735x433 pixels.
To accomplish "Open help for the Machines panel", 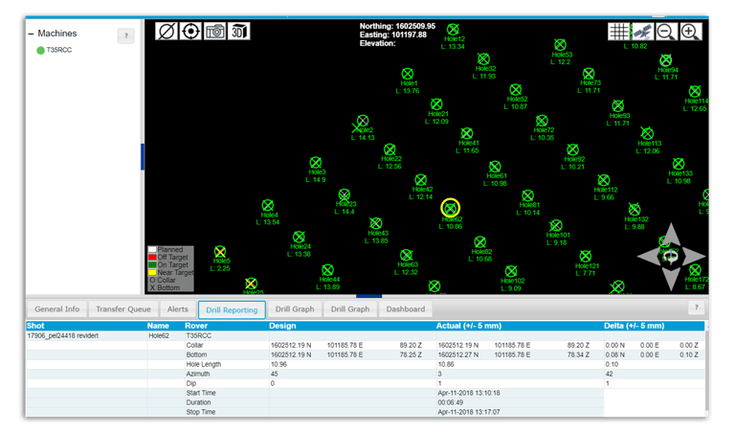I will click(x=125, y=35).
